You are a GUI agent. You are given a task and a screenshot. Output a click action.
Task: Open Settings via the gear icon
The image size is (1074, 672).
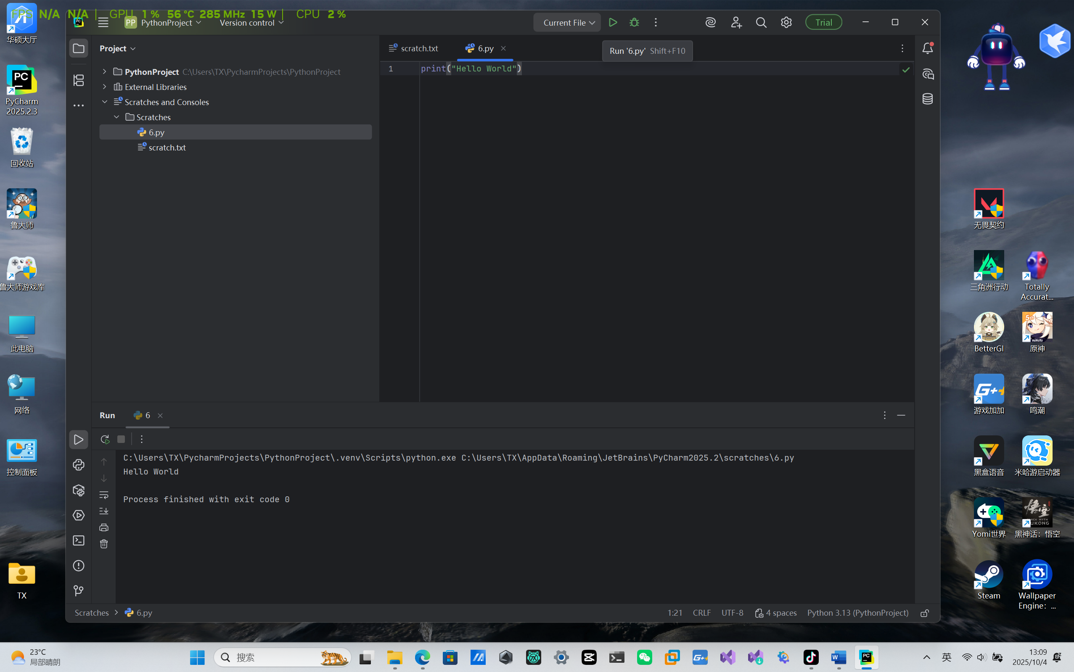coord(786,22)
